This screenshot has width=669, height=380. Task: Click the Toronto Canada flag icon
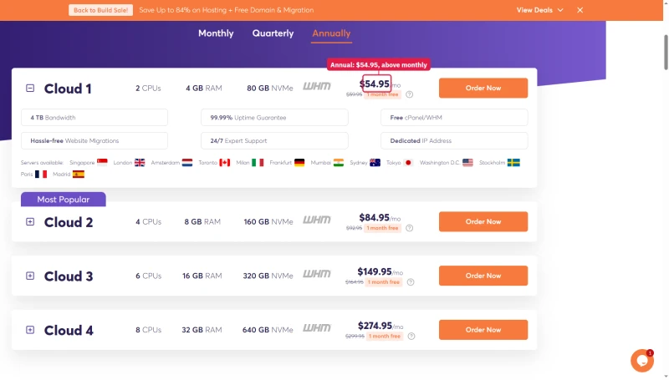point(224,162)
